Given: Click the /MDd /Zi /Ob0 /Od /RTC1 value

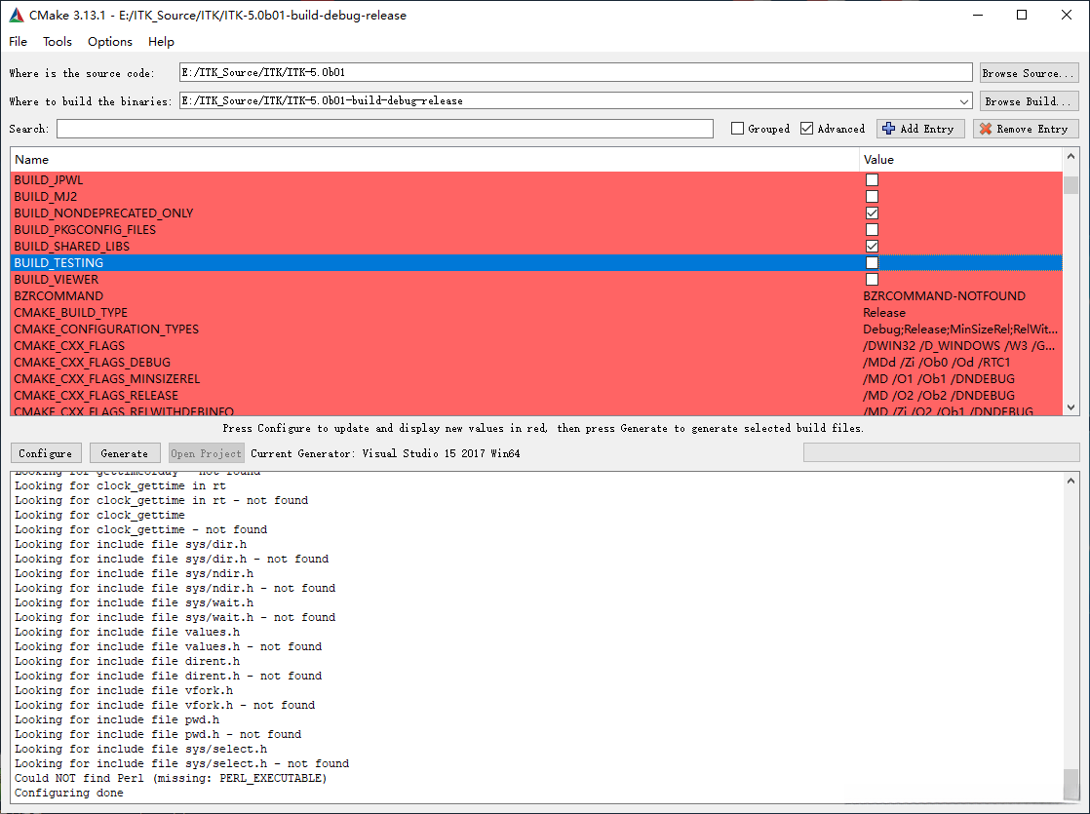Looking at the screenshot, I should 936,363.
